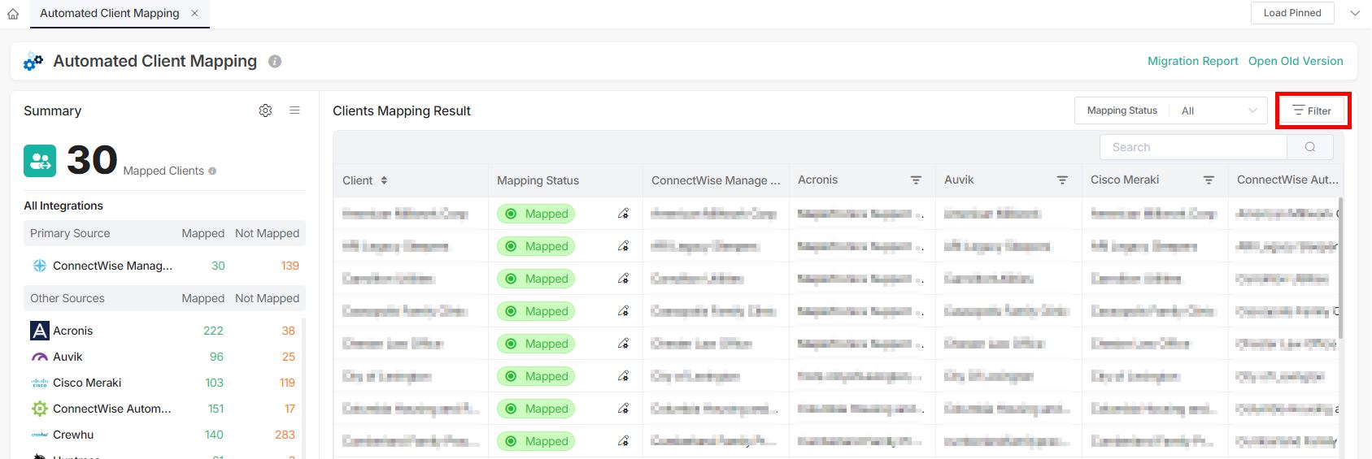The image size is (1372, 459).
Task: Select the Crewhu source row label
Action: (x=73, y=435)
